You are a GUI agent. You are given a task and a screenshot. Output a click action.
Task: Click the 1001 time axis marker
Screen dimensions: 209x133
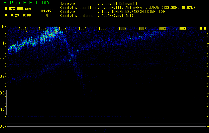(x=23, y=28)
